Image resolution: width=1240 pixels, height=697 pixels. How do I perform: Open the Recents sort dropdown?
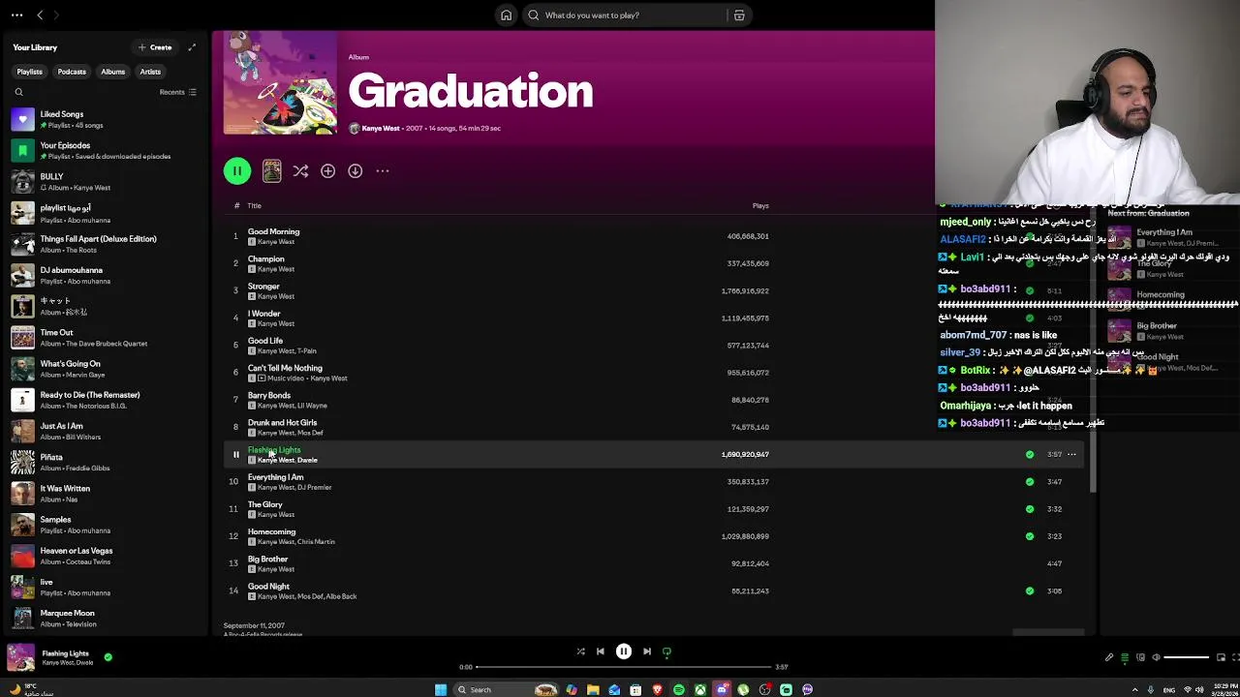pos(178,92)
